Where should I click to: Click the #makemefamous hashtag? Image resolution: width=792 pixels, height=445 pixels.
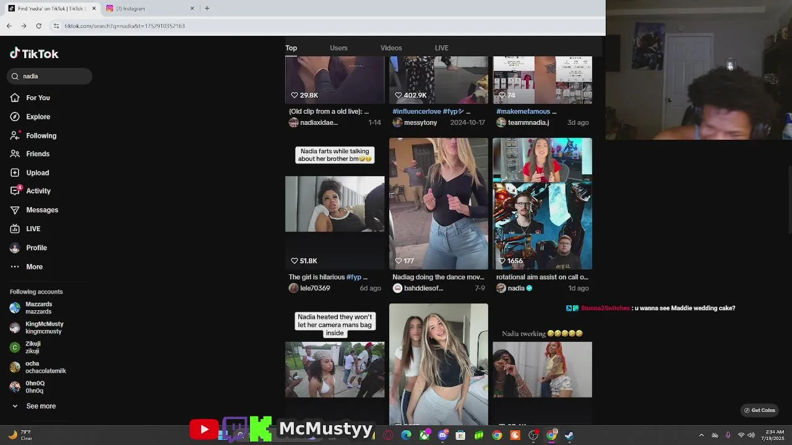pos(523,111)
